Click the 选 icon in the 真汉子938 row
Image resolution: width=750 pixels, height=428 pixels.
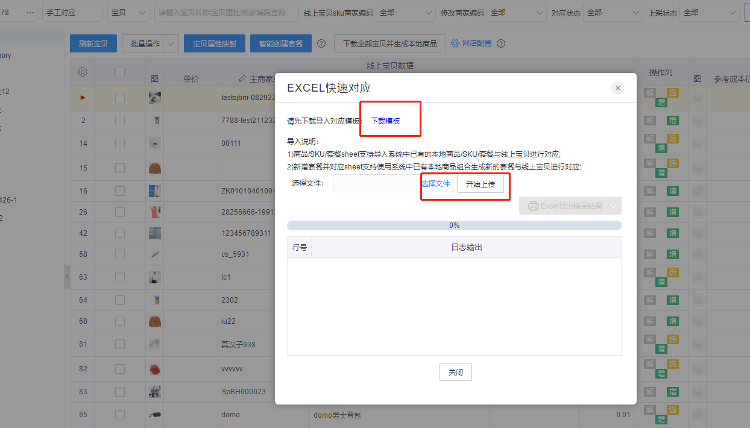coord(673,339)
